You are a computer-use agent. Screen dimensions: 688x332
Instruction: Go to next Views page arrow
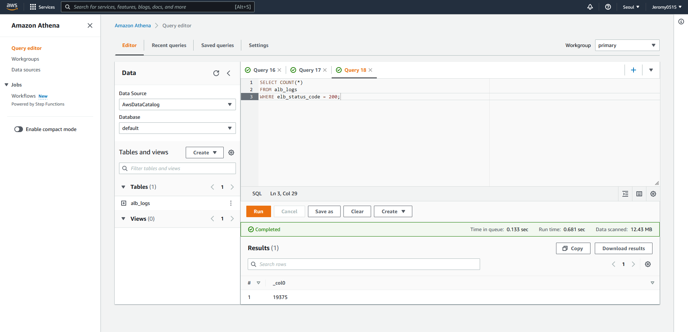(232, 219)
